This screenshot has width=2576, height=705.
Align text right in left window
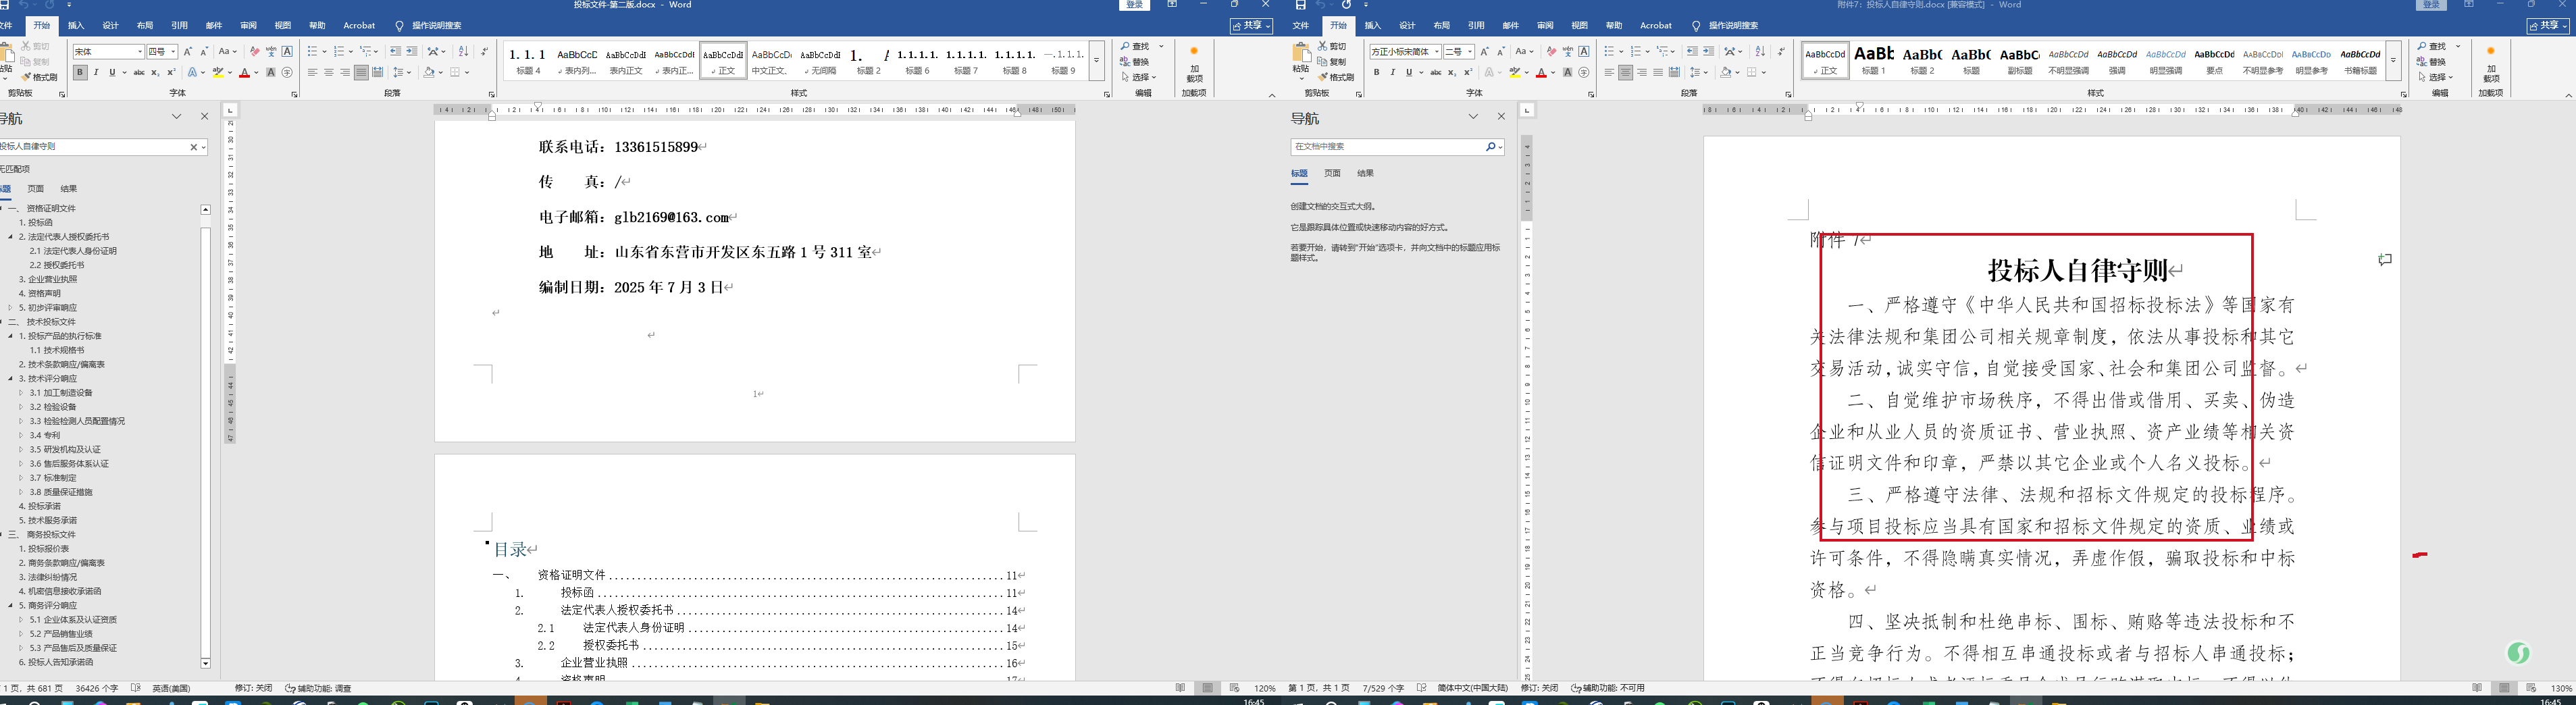[345, 72]
